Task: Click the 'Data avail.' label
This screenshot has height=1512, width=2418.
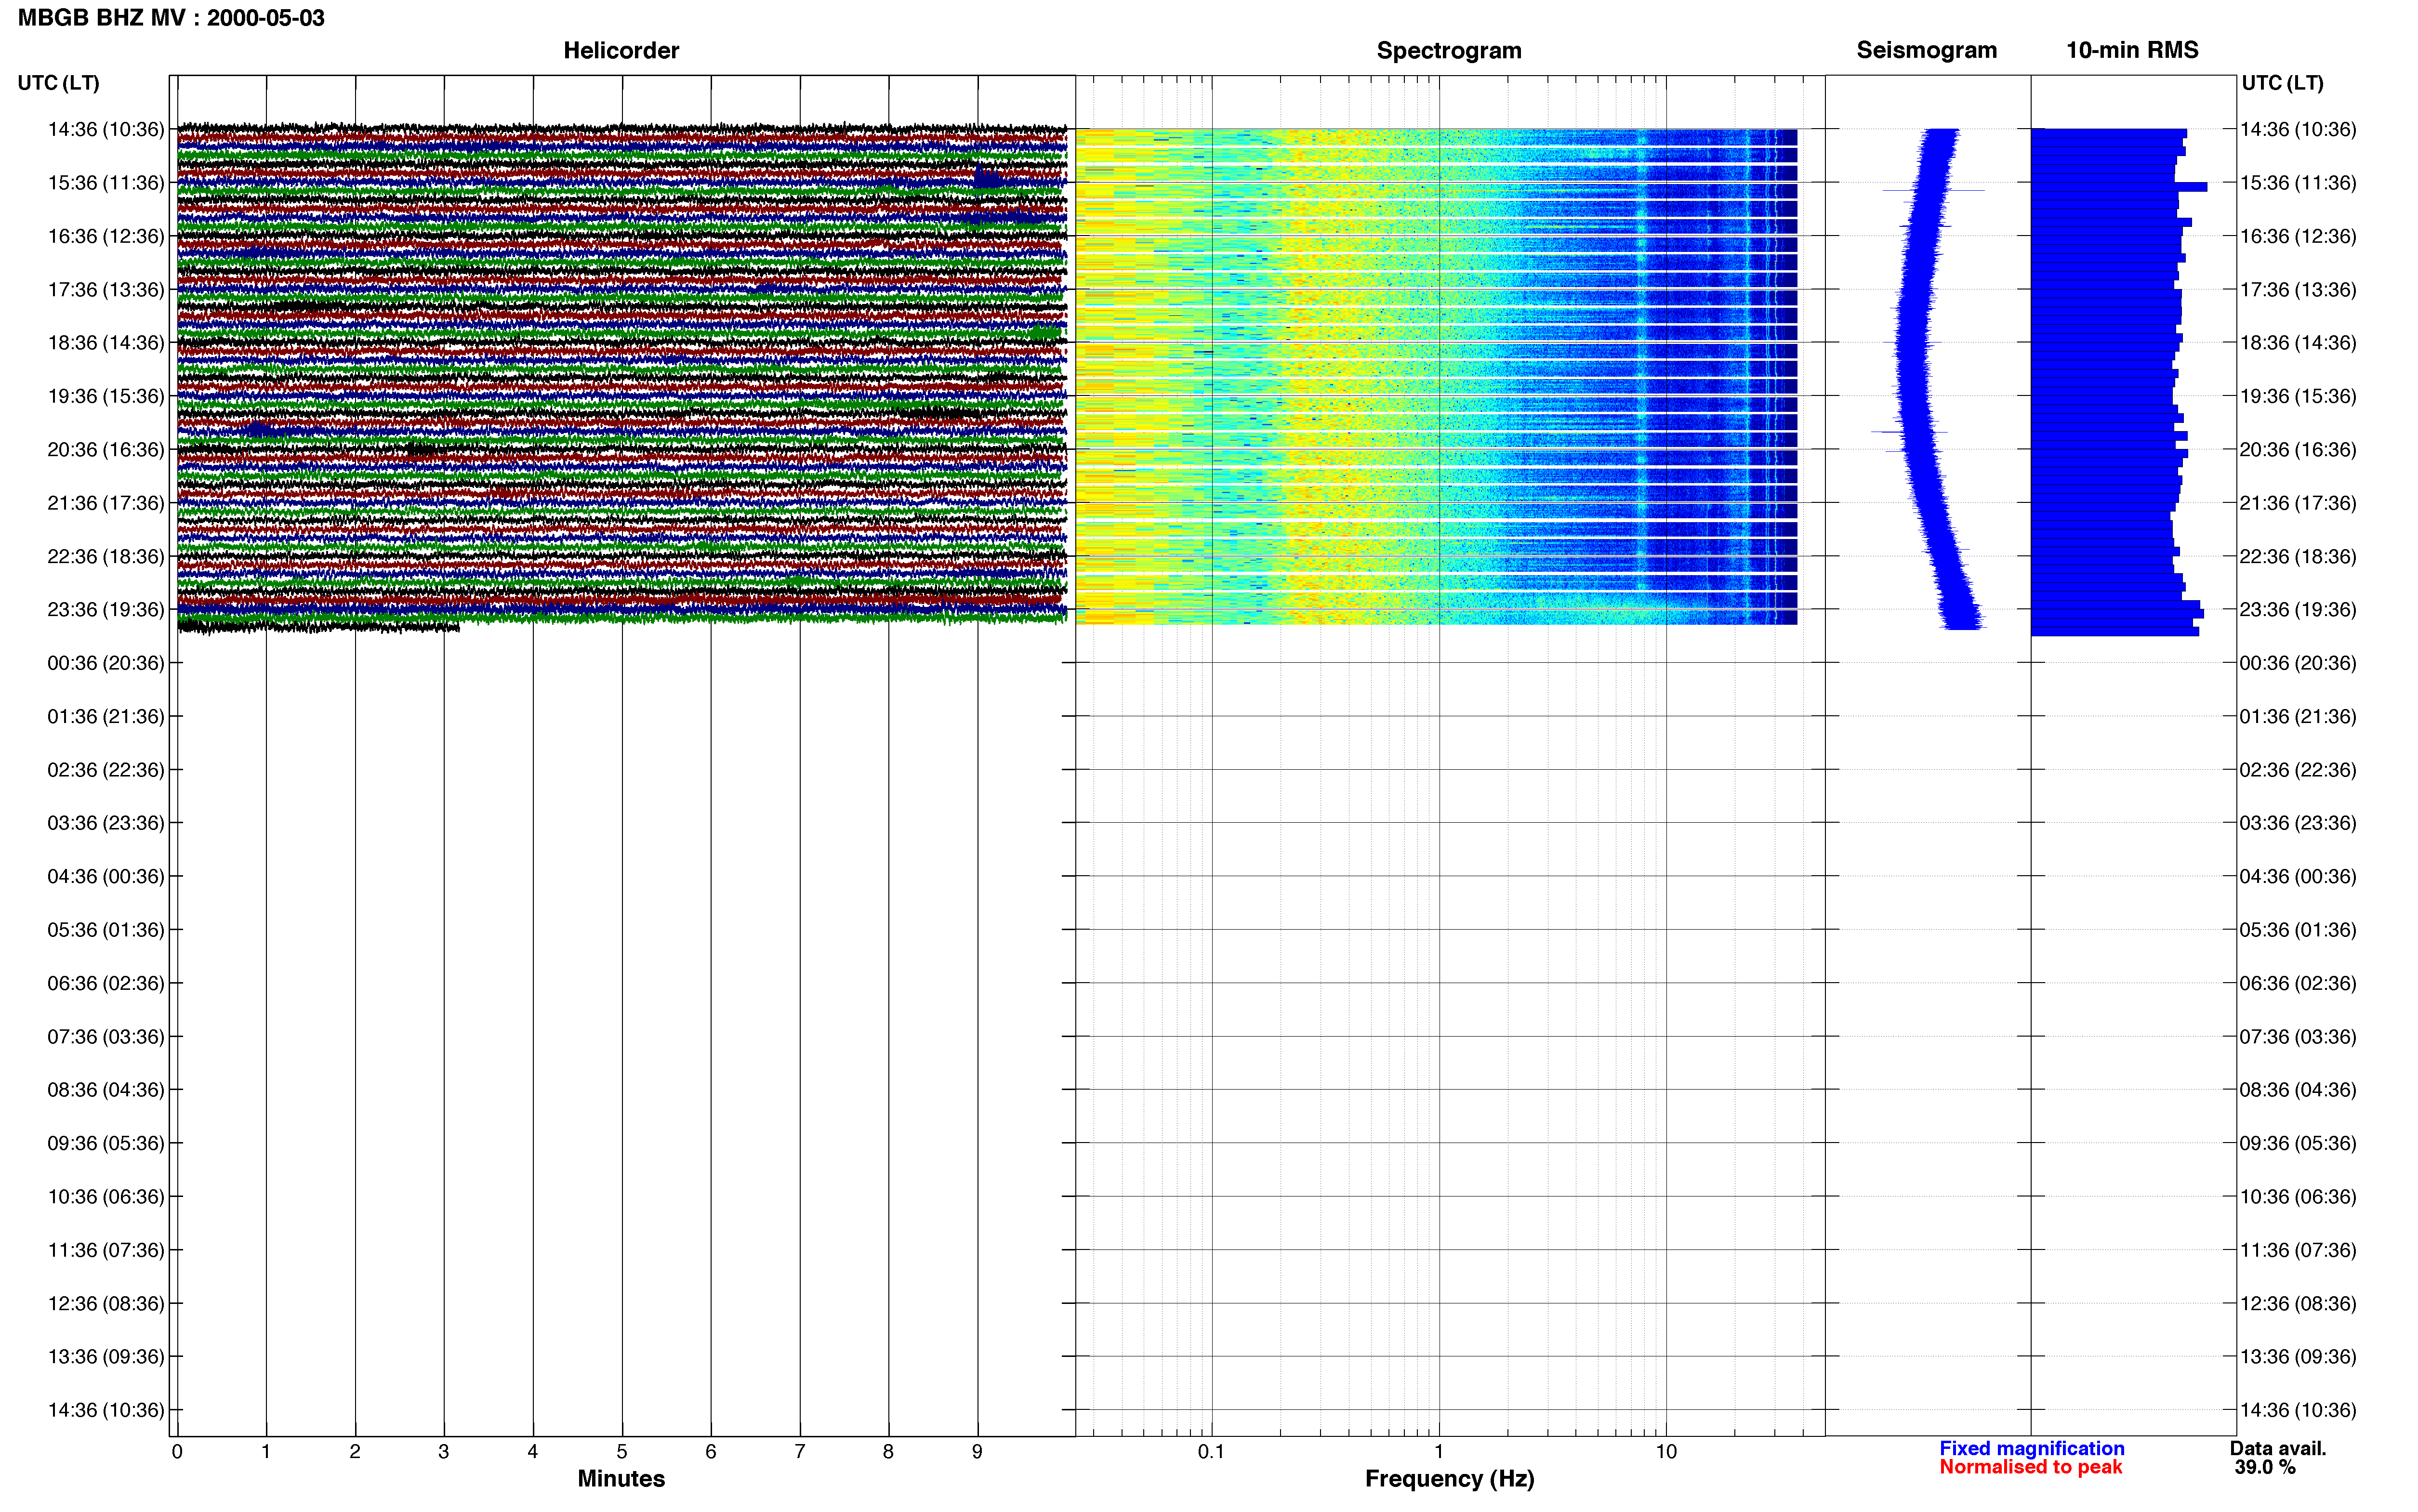Action: (x=2278, y=1448)
